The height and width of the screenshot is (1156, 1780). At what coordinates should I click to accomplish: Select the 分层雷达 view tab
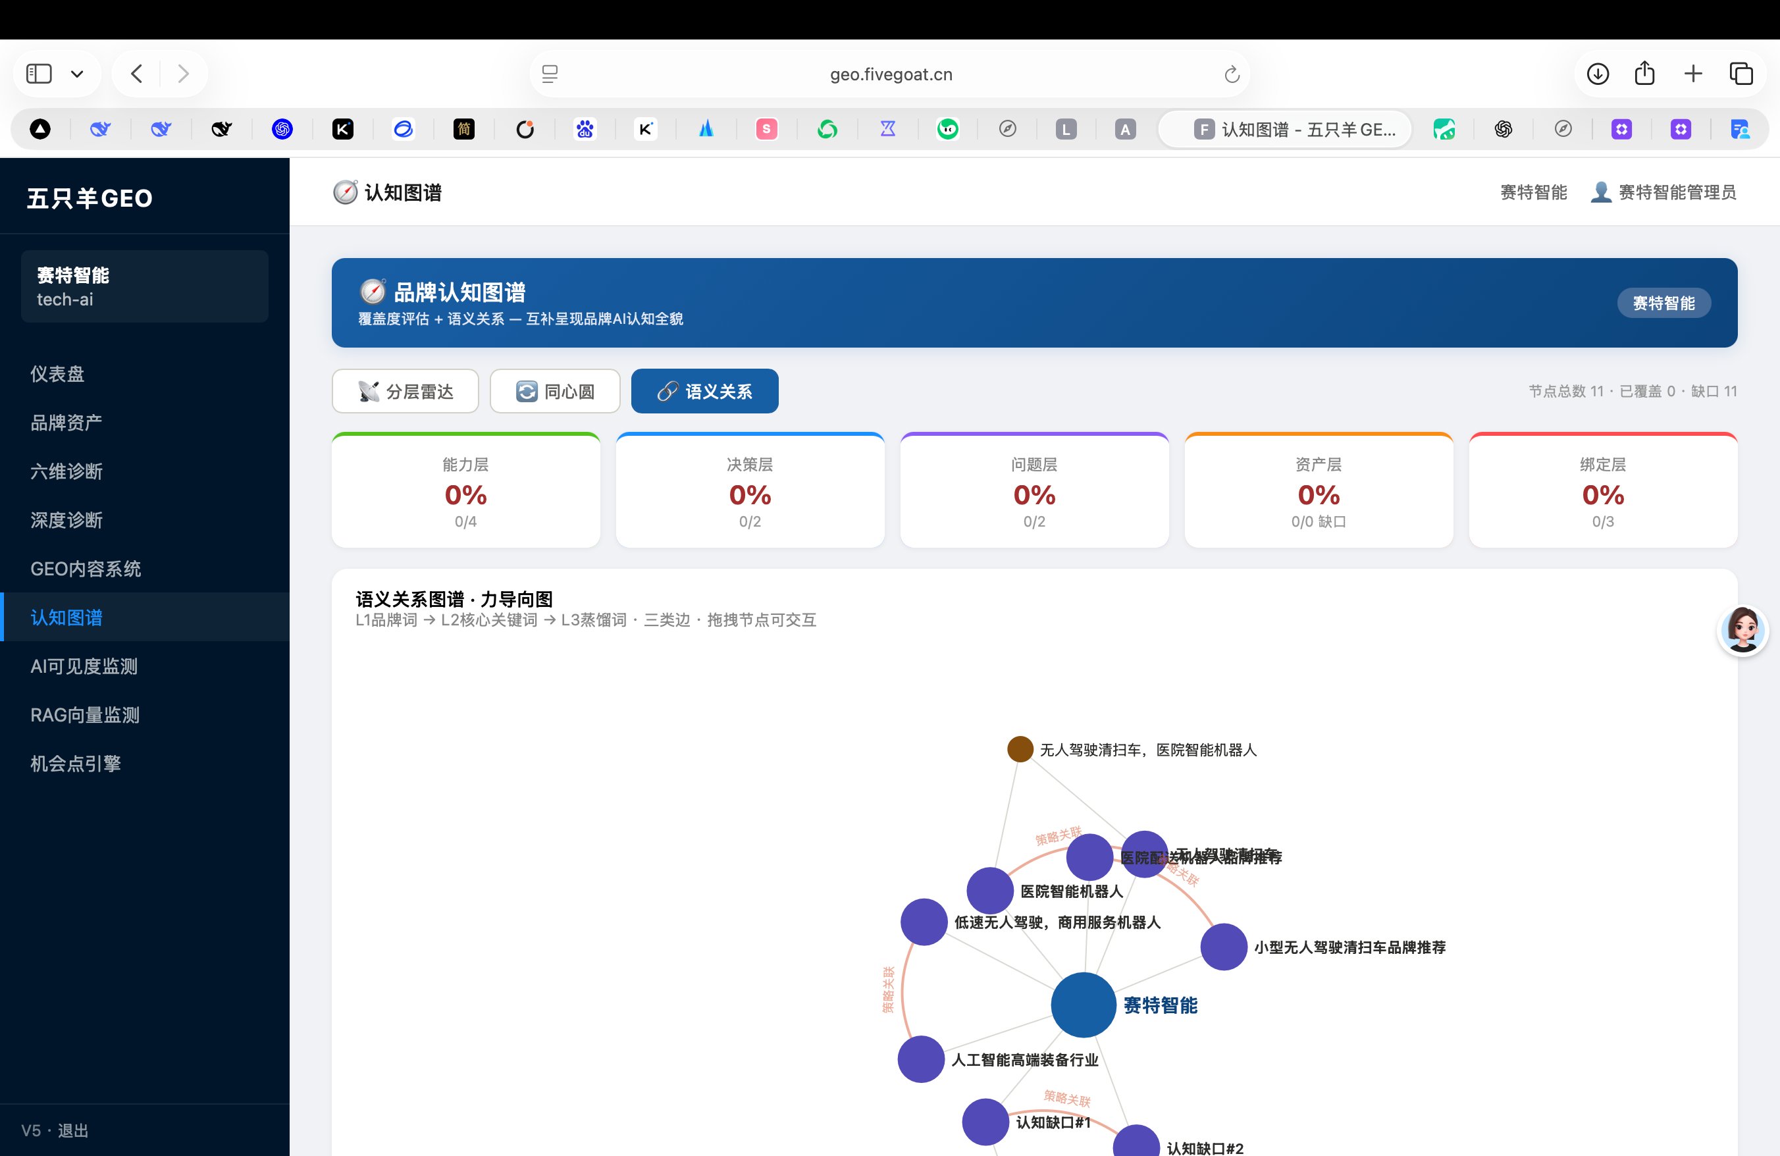point(406,391)
